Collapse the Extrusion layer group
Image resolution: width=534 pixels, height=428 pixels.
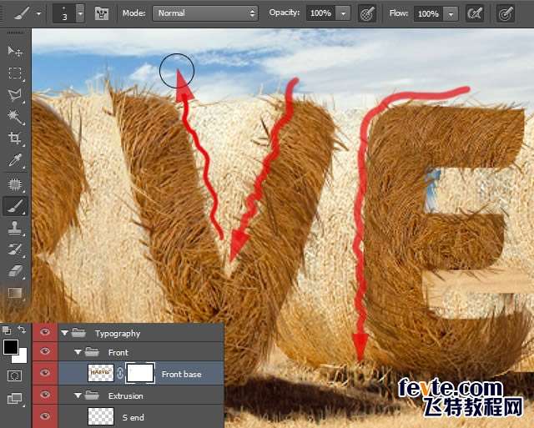click(78, 395)
